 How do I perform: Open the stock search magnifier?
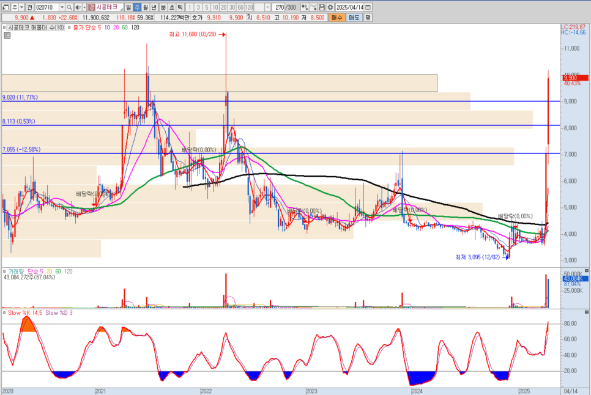(x=69, y=7)
